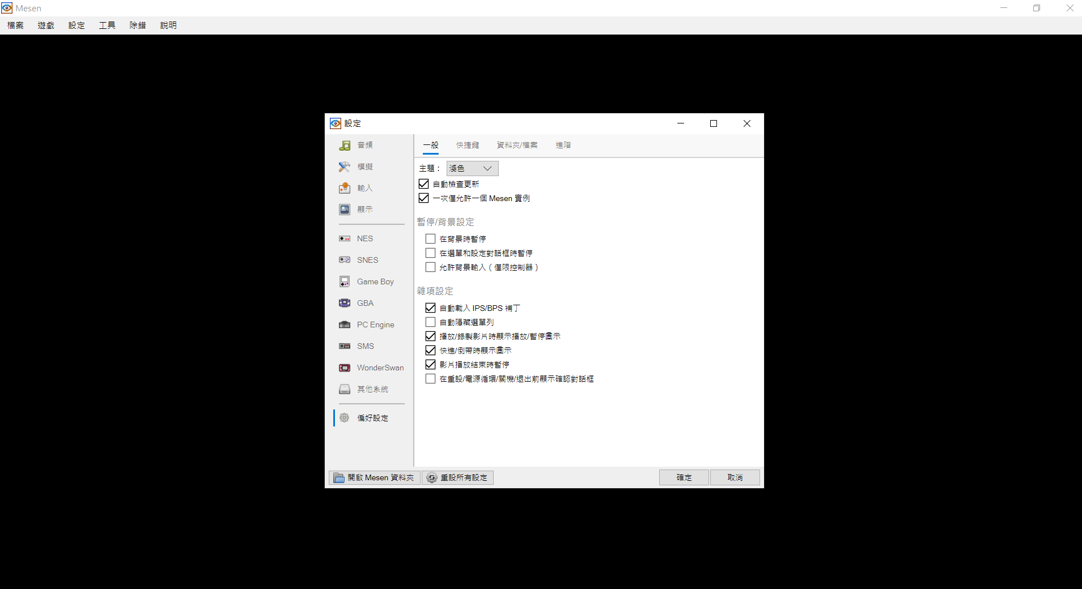Toggle 播放/錄製影片時顯示播放/暫停圖示 checkbox
Screen dimensions: 1082x589
[x=431, y=336]
